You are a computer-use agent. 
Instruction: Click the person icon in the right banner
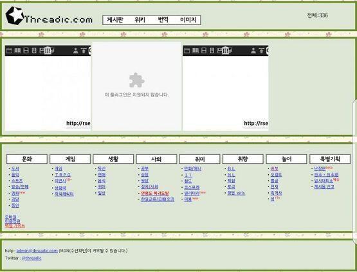[253, 51]
